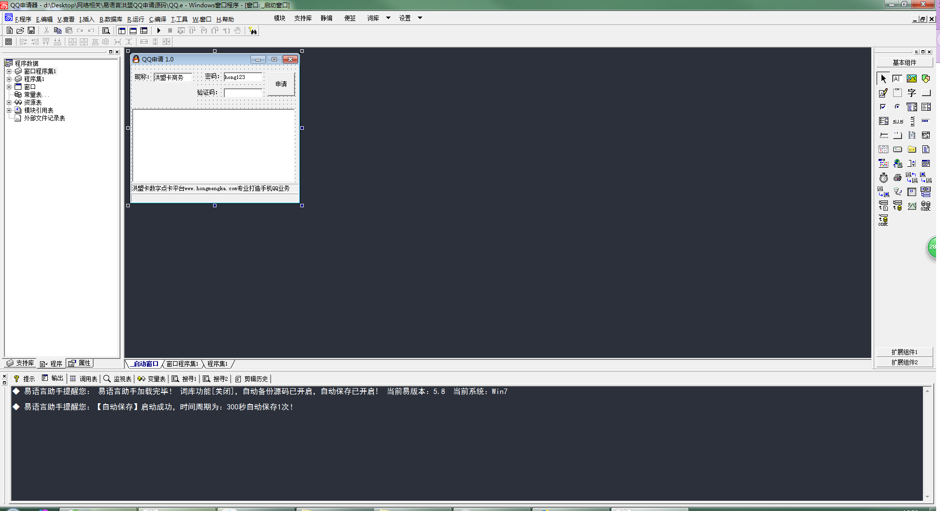Click the Save file toolbar icon
Screen dimensions: 940x511
(31, 31)
